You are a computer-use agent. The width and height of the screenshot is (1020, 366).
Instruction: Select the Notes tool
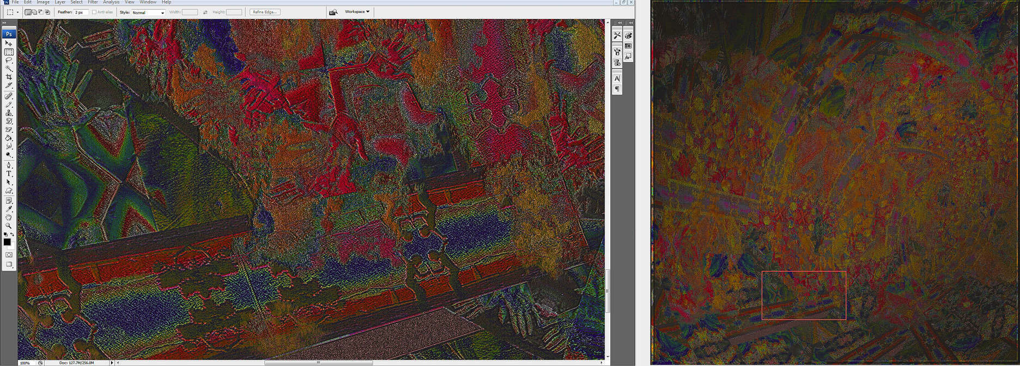9,200
